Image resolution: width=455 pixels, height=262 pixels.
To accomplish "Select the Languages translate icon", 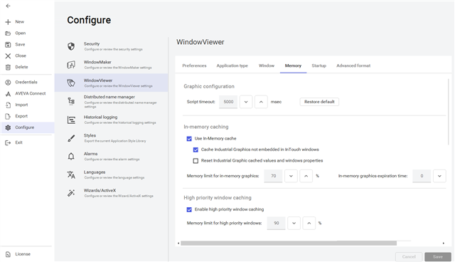I will coord(71,174).
